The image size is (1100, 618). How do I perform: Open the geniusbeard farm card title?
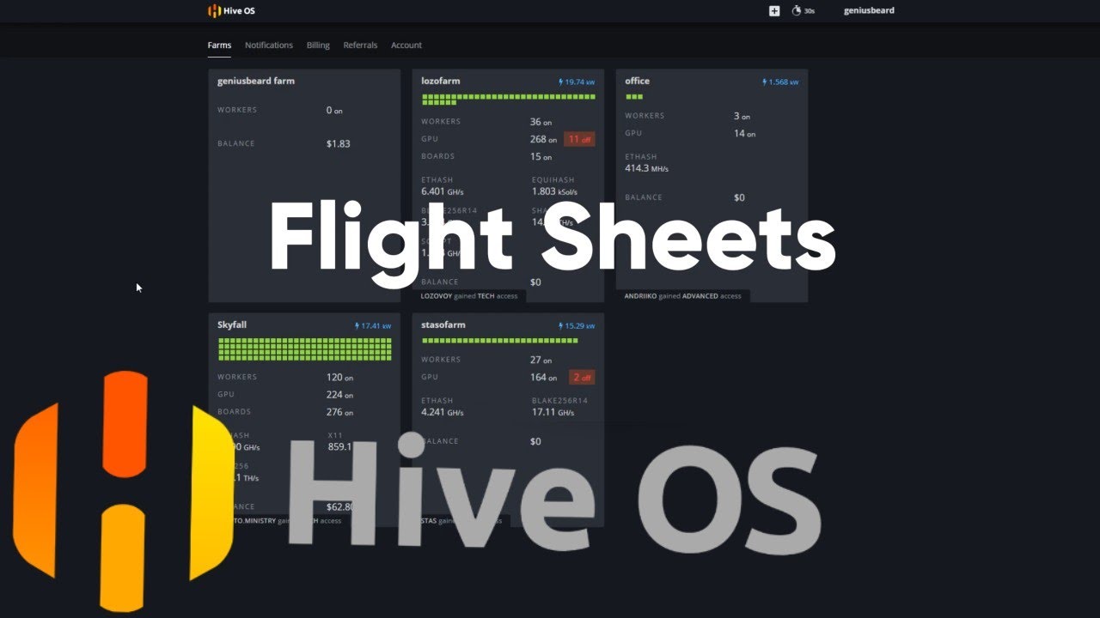tap(256, 82)
